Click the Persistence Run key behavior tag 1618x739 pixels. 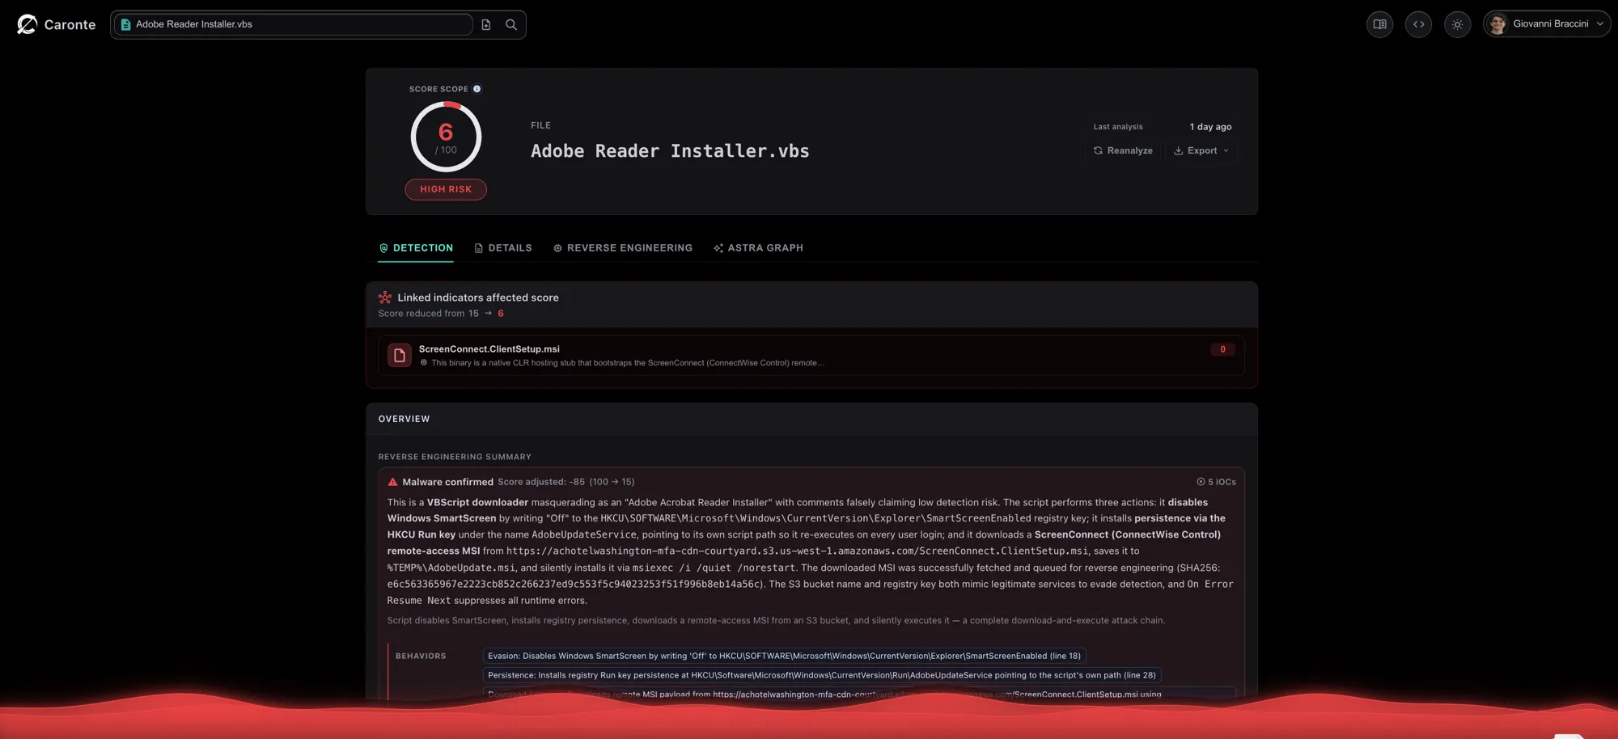click(x=822, y=675)
